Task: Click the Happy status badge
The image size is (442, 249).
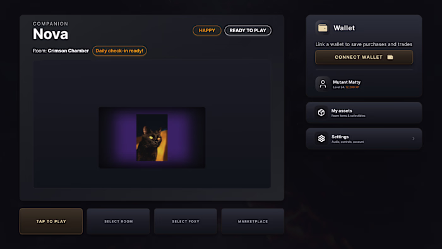Action: [x=207, y=30]
